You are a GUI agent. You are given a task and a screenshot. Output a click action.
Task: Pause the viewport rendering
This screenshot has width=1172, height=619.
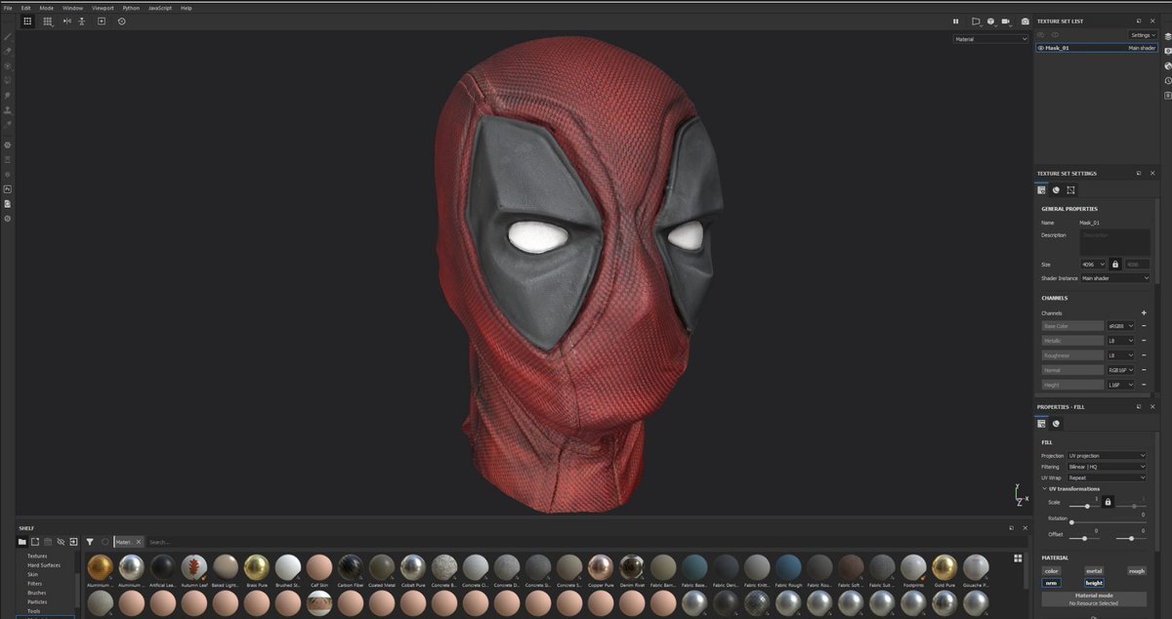point(956,21)
